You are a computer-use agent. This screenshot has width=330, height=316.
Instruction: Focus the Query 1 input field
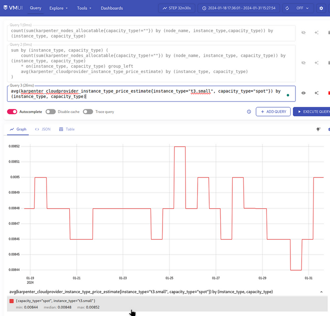(151, 33)
